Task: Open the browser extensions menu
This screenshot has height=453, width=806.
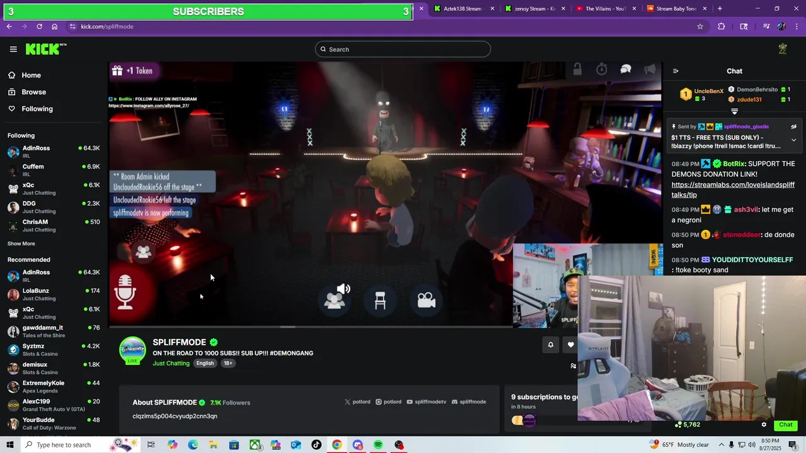Action: [722, 26]
